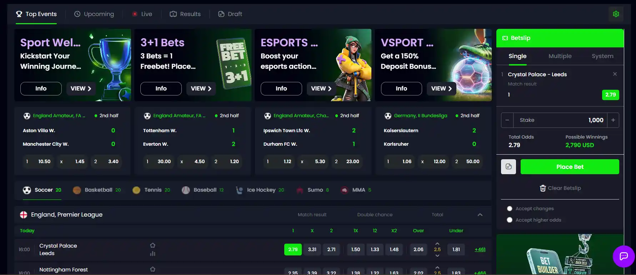Image resolution: width=636 pixels, height=275 pixels.
Task: Collapse England Premier League section
Action: [x=480, y=215]
